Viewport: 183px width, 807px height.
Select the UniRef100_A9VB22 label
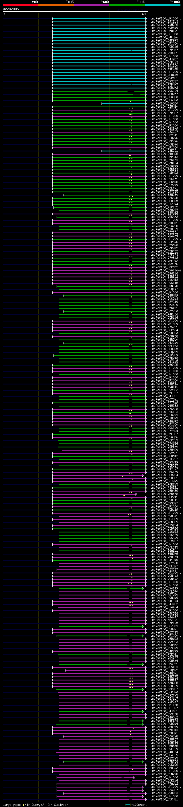pos(164,390)
